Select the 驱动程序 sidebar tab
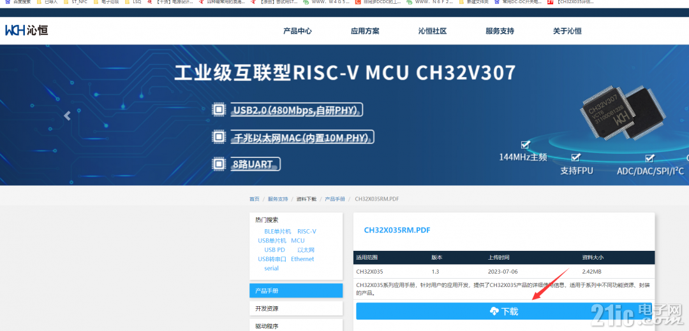689x331 pixels. [296, 326]
